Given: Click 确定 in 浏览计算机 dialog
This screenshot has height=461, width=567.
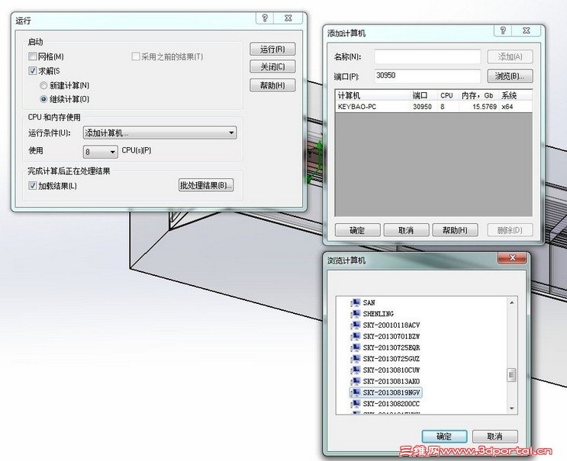Looking at the screenshot, I should pos(444,437).
